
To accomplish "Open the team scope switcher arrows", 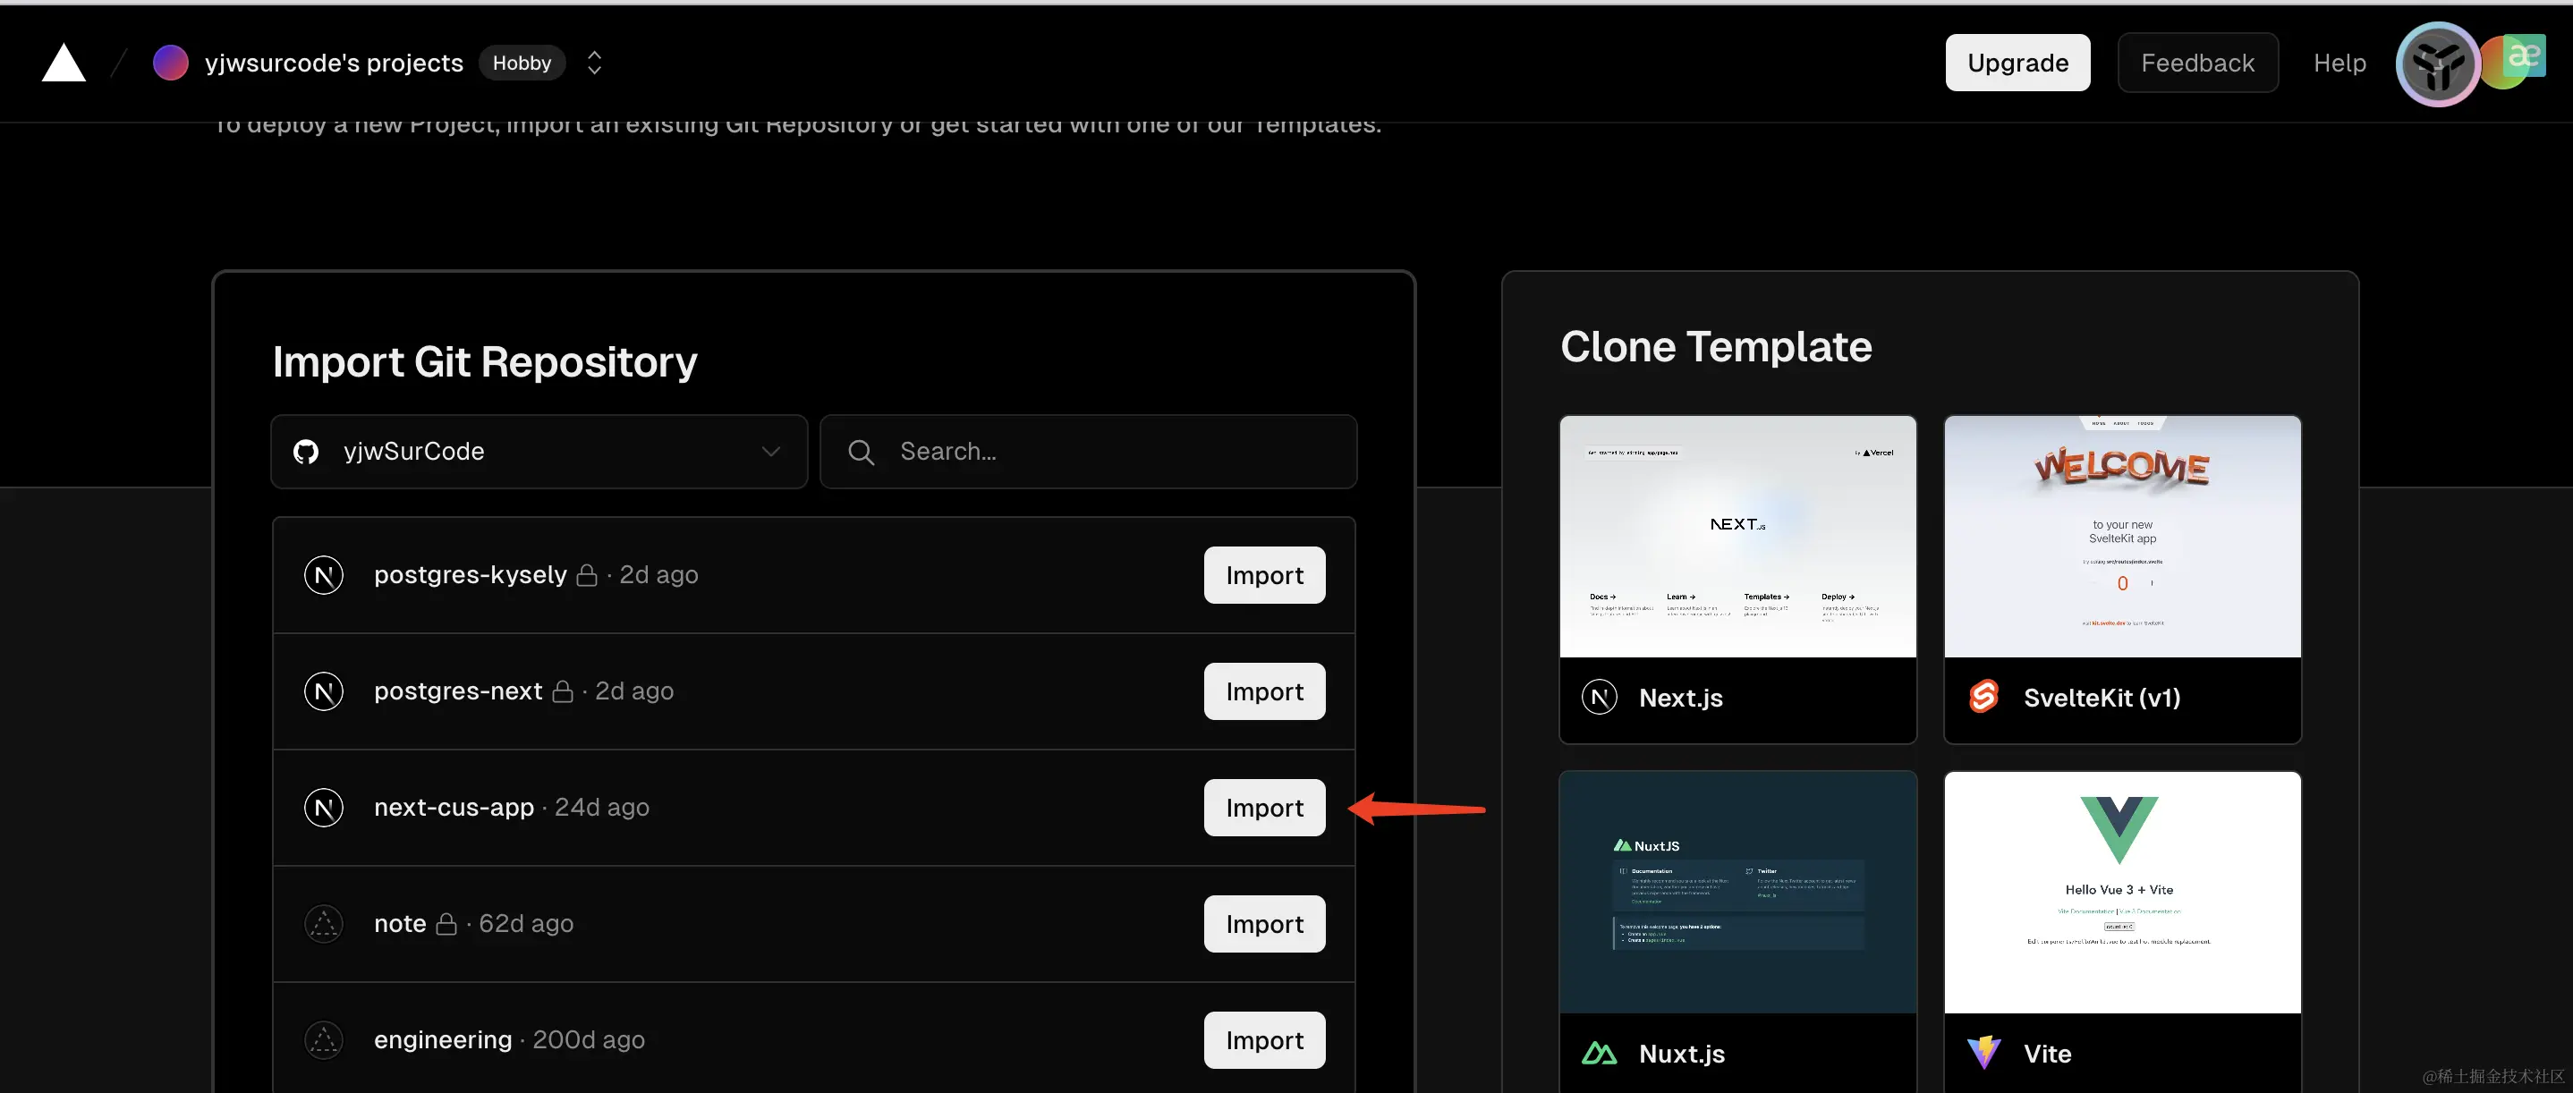I will pos(594,63).
